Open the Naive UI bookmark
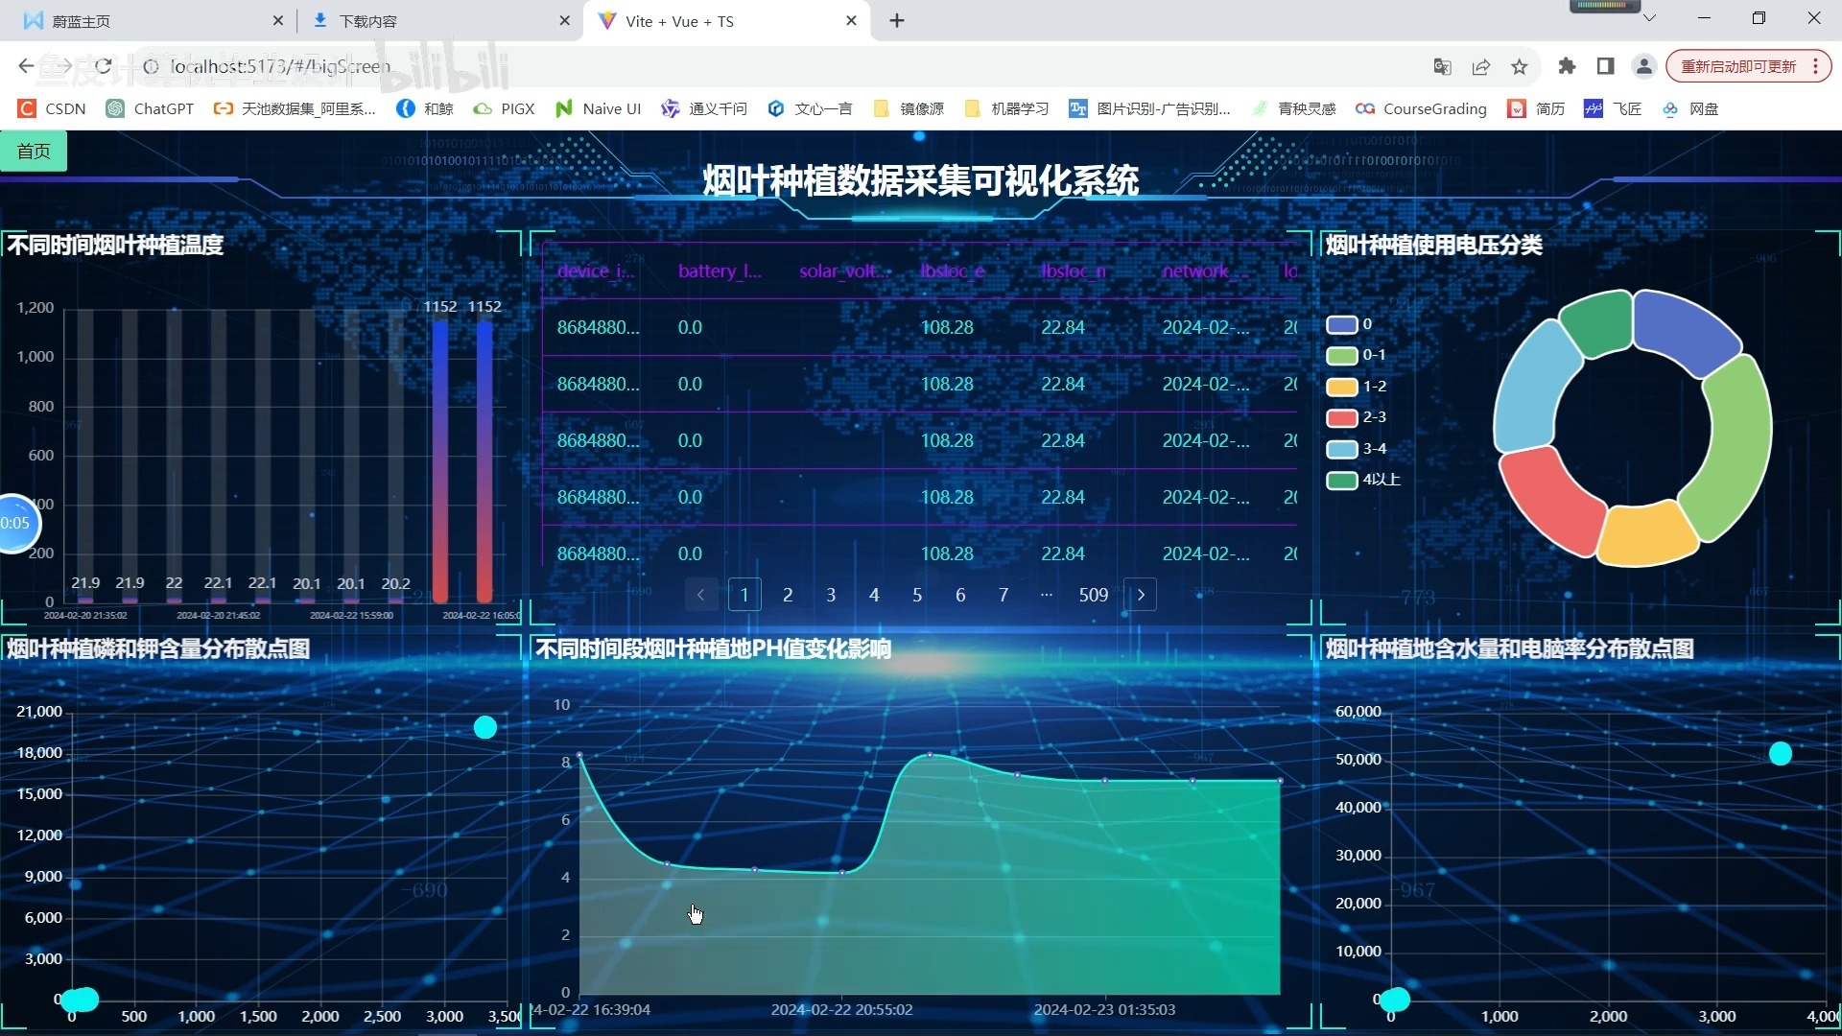The image size is (1842, 1036). click(x=599, y=108)
